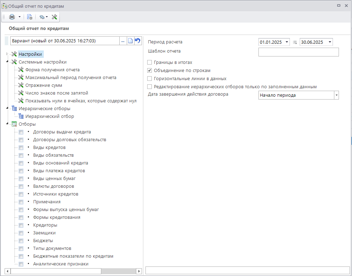Tick 'Горизонтальные линии в данных' checkbox
This screenshot has height=276, width=352.
point(150,79)
